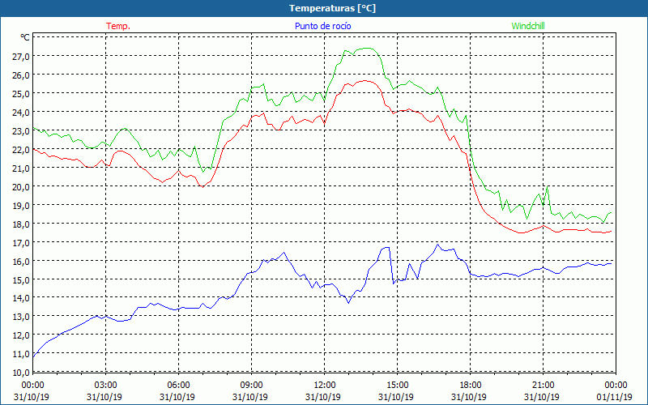648x405 pixels.
Task: Click the 18,0 y-axis value
Action: point(21,224)
